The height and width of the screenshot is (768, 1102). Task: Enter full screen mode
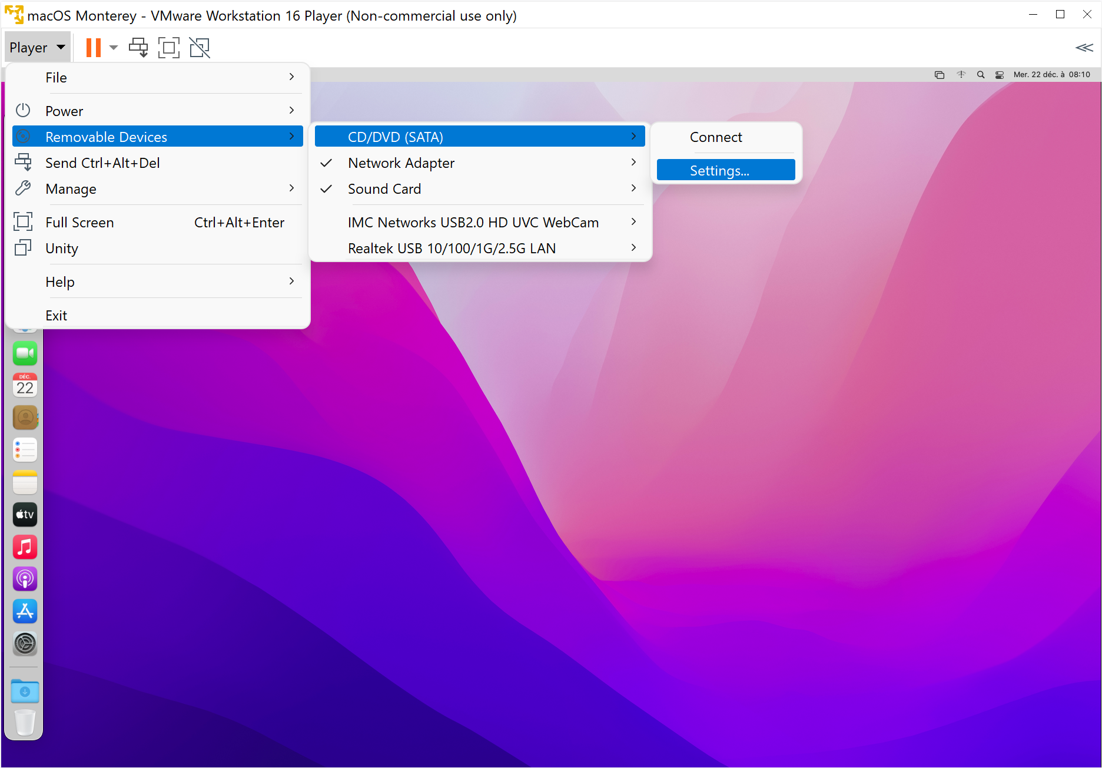(169, 47)
